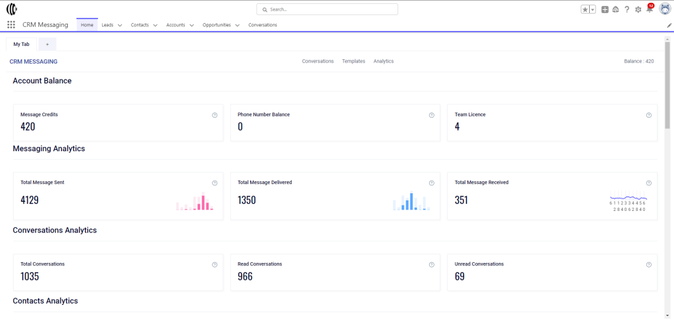
Task: Click the help question mark in the top bar
Action: click(627, 9)
